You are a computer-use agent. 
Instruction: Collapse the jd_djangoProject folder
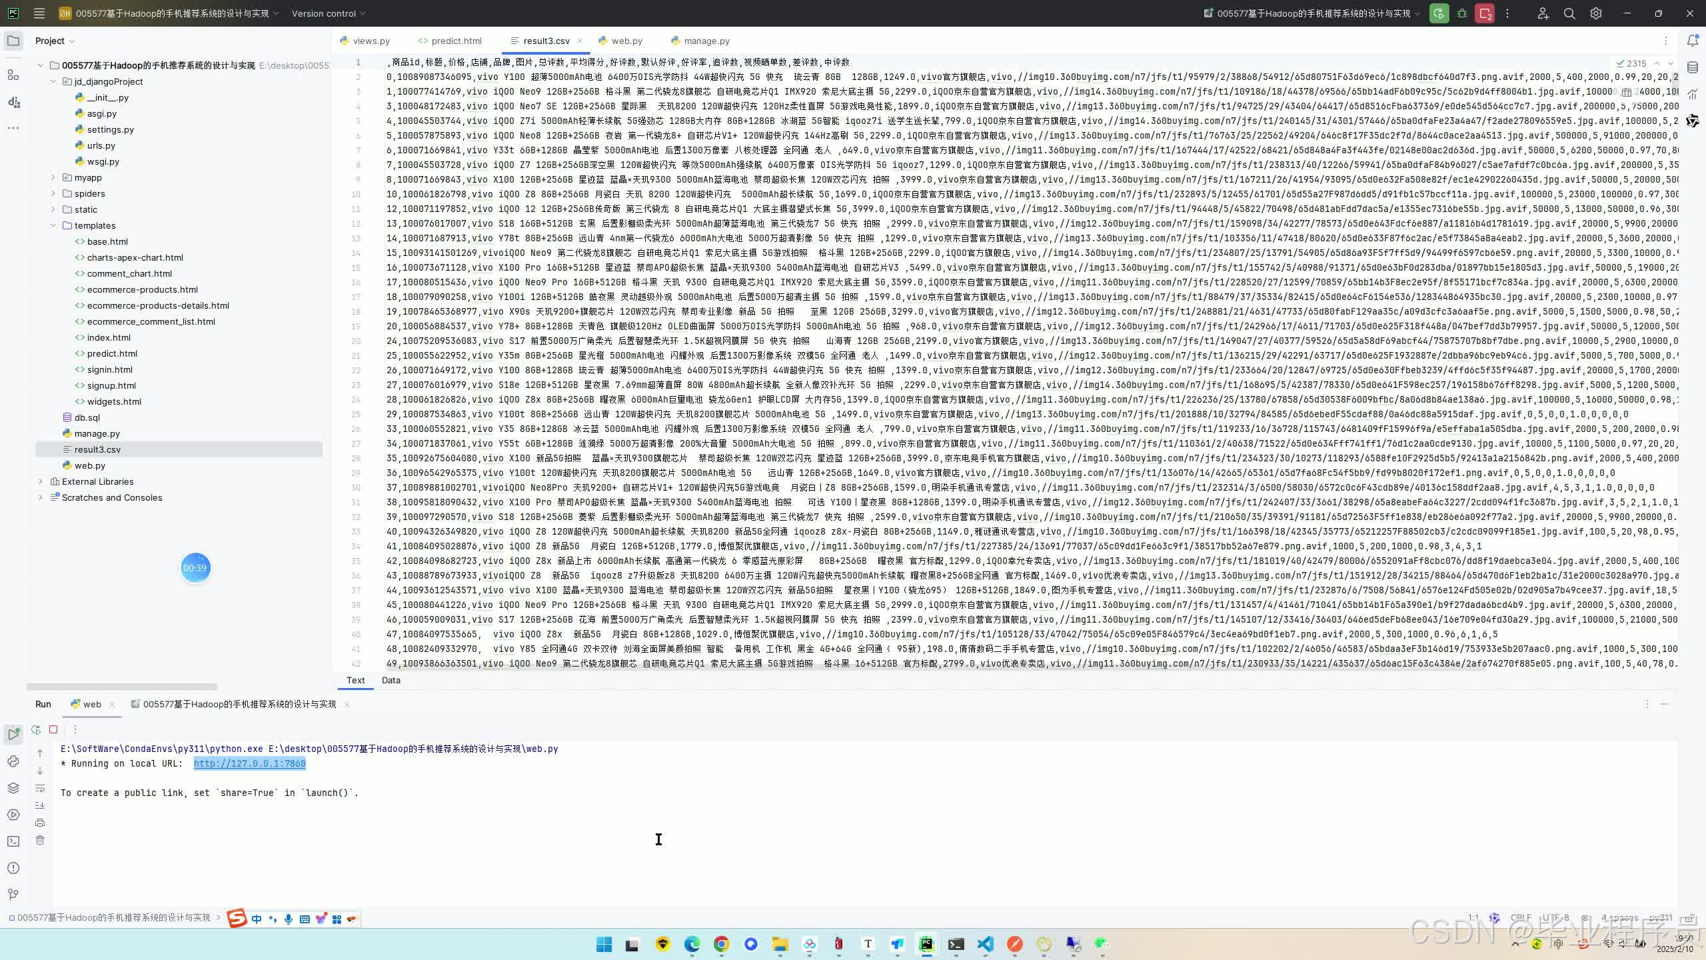click(53, 81)
